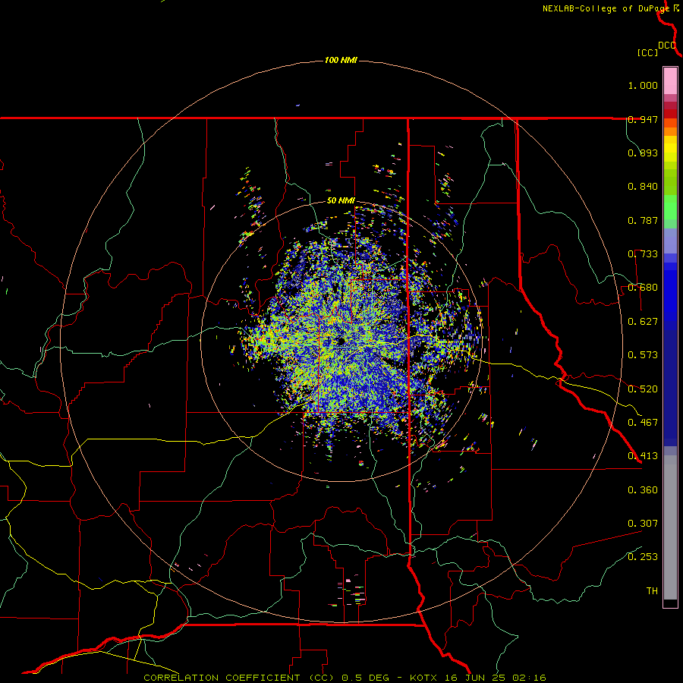Pick the lavender segment near 0.733
683x683 pixels.
pos(670,241)
